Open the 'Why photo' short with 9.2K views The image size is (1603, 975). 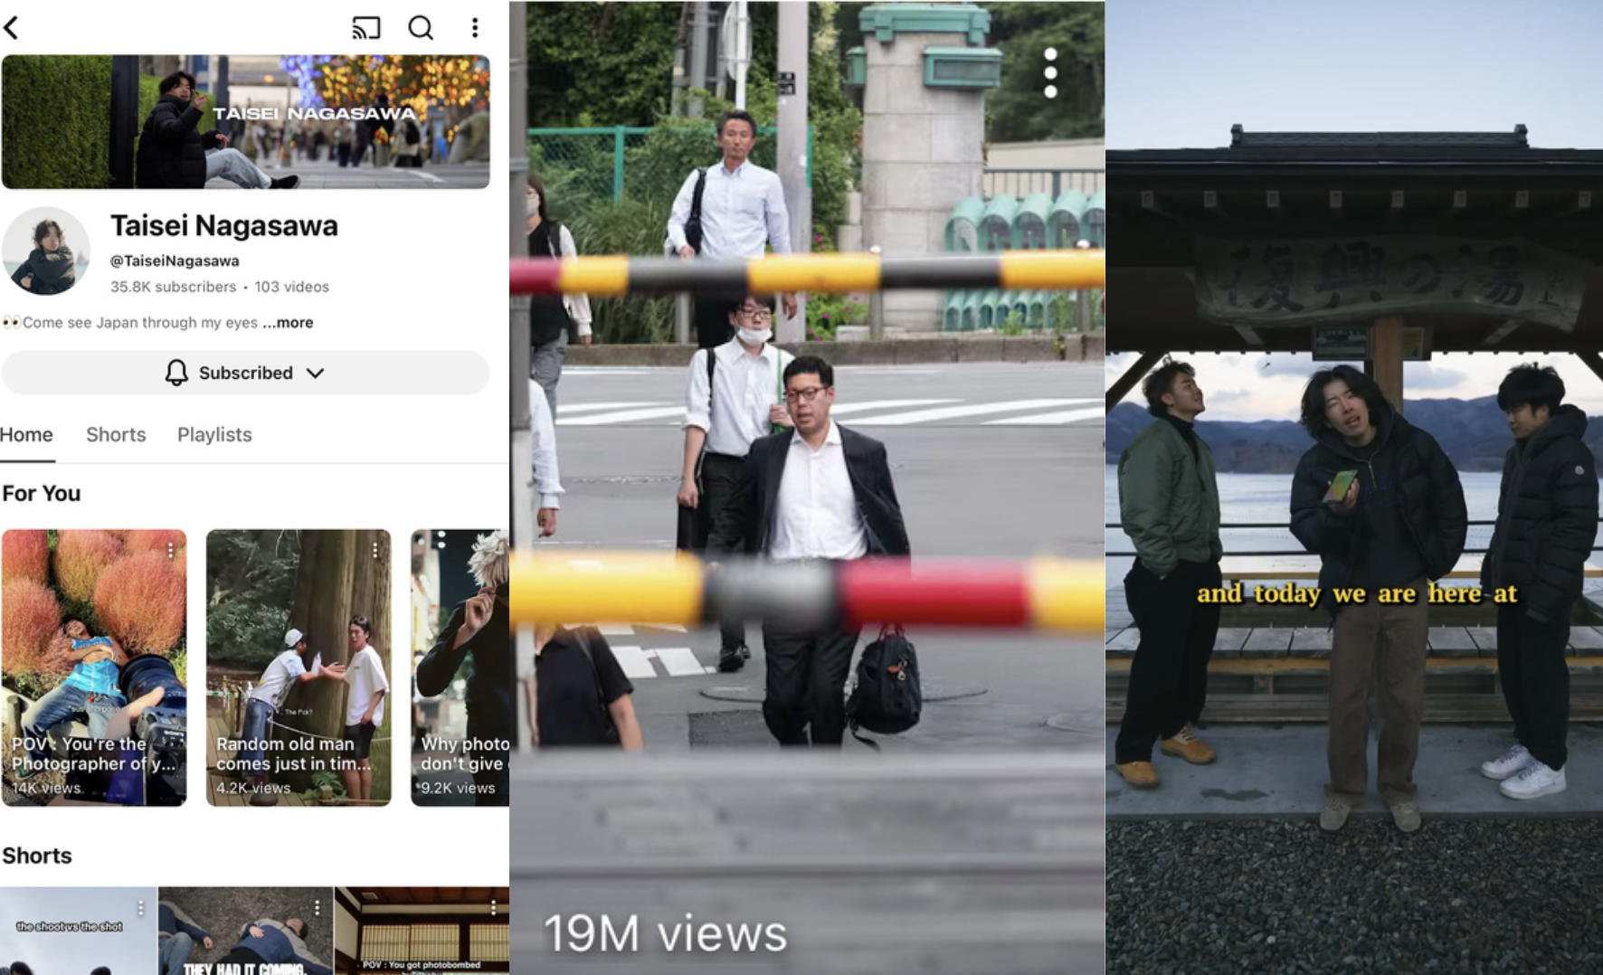[461, 667]
